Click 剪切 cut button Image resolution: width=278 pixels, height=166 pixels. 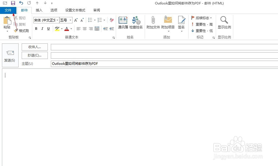pyautogui.click(x=20, y=18)
